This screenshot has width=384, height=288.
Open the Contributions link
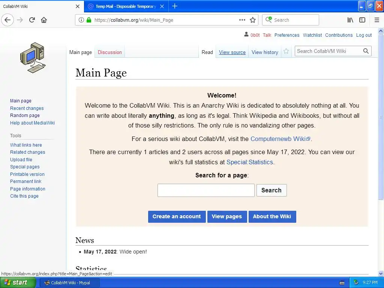pyautogui.click(x=339, y=35)
